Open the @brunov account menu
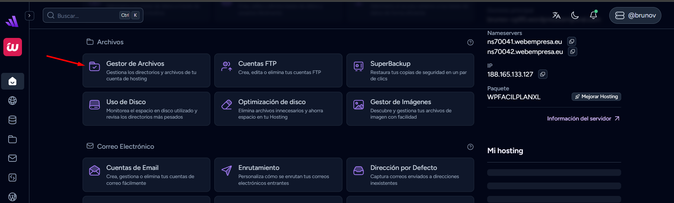Image resolution: width=674 pixels, height=203 pixels. [x=635, y=15]
